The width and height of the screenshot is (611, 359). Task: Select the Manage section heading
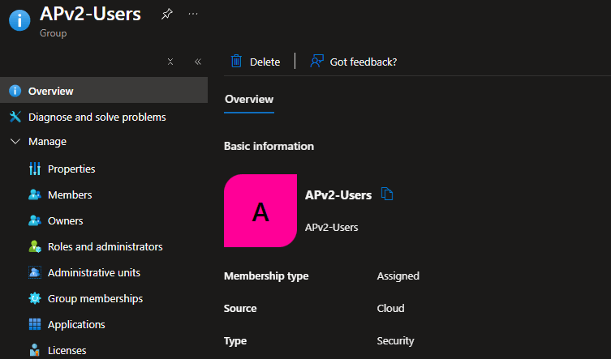pyautogui.click(x=48, y=141)
